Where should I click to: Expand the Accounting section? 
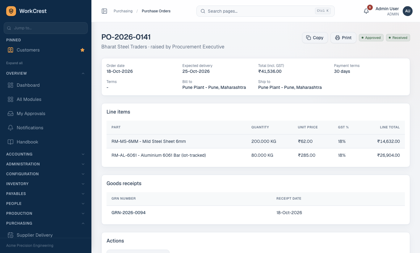pos(46,154)
